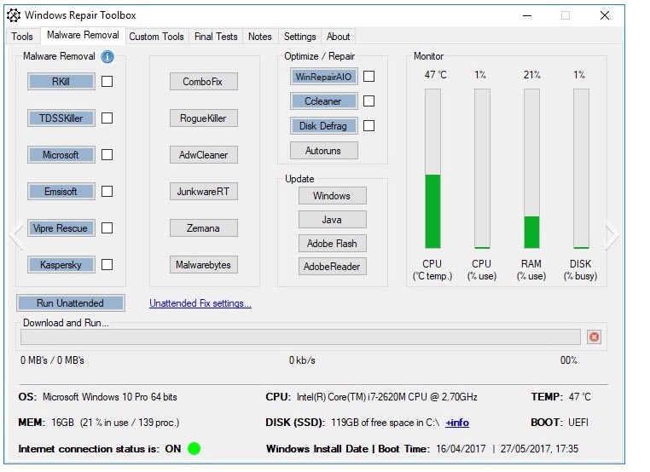Click the '16GB (21 % in use' memory text

point(115,423)
